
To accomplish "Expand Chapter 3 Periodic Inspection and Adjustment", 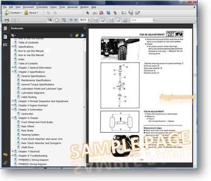I will tap(13, 101).
